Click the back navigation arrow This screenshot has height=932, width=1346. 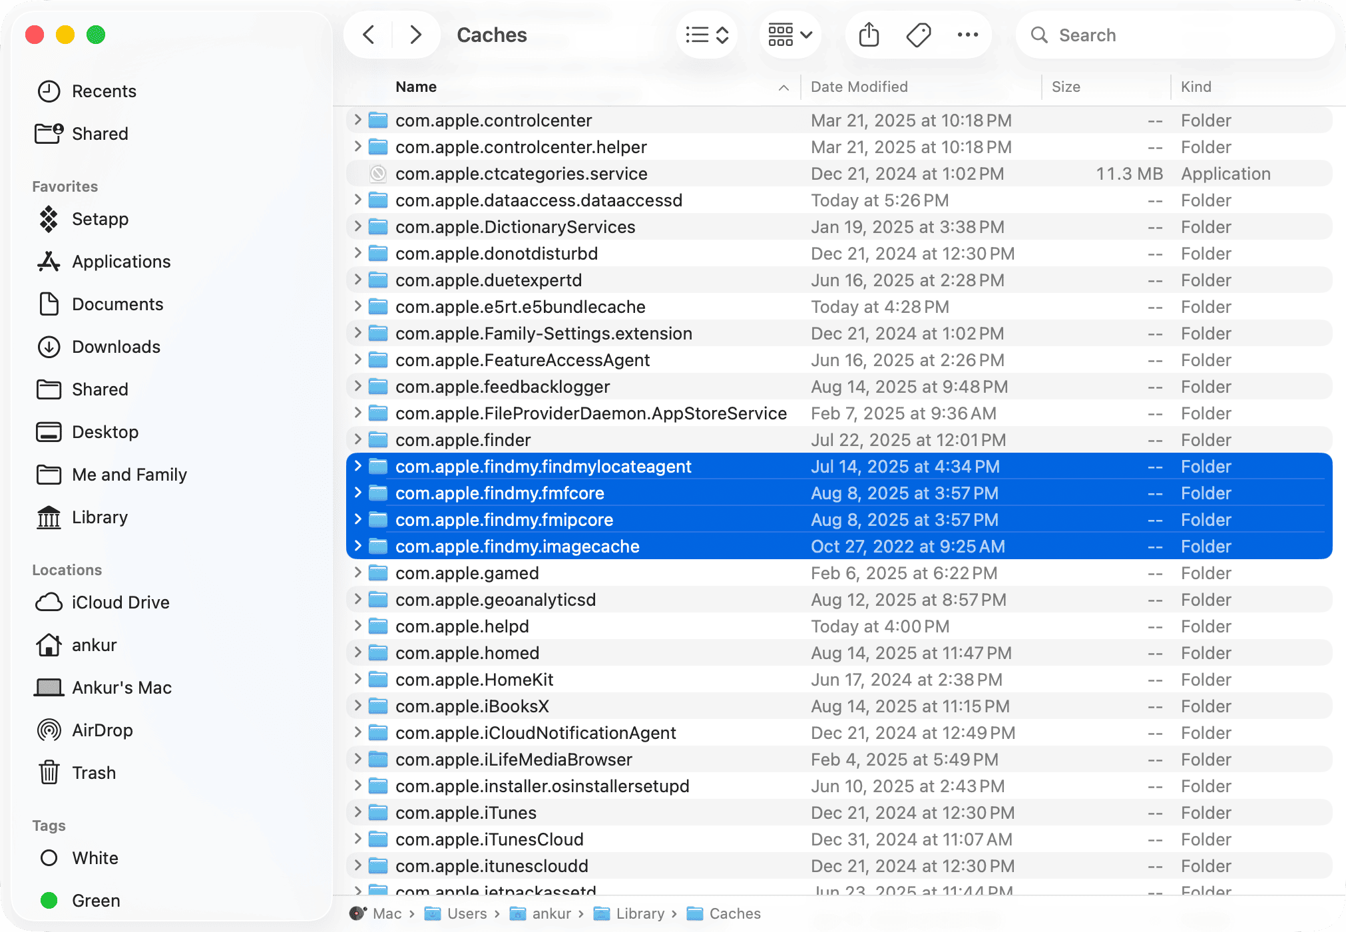367,35
